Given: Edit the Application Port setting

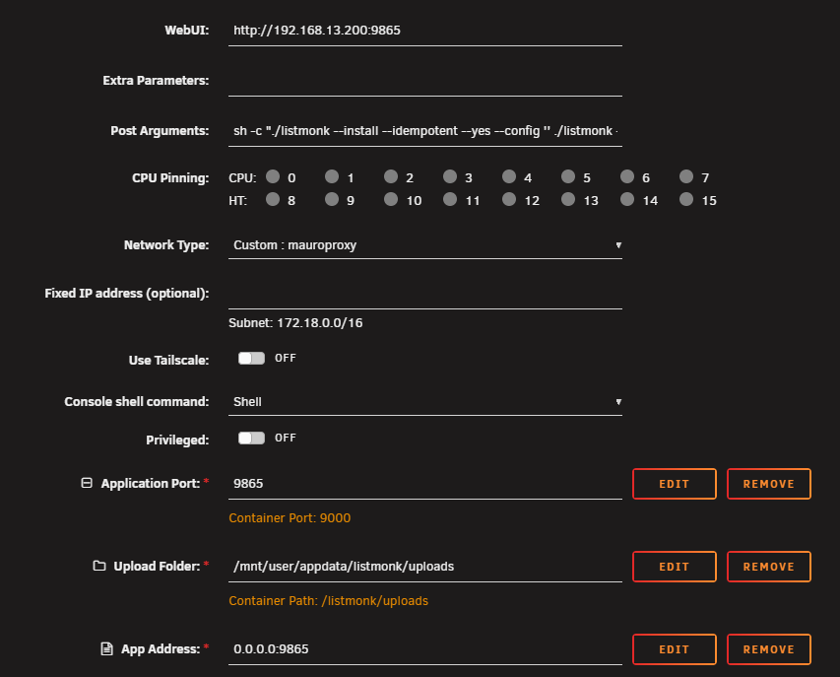Looking at the screenshot, I should point(674,484).
